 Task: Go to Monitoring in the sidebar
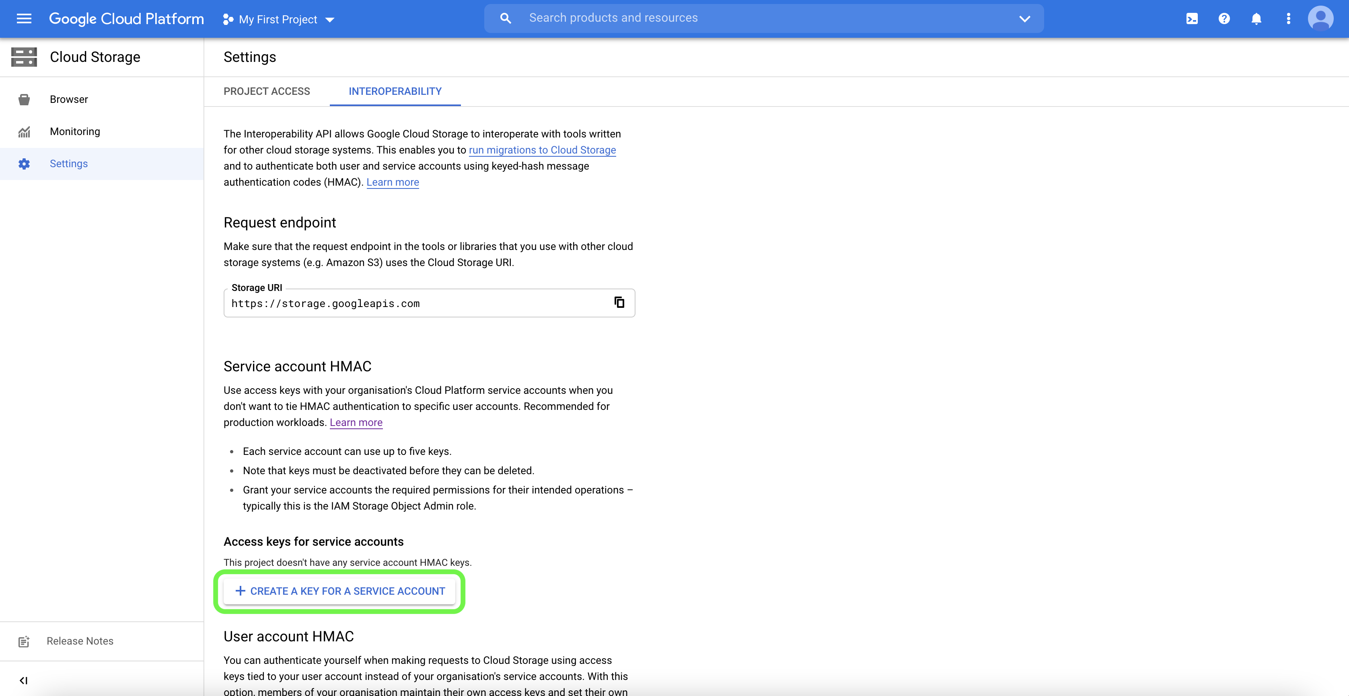(x=75, y=131)
